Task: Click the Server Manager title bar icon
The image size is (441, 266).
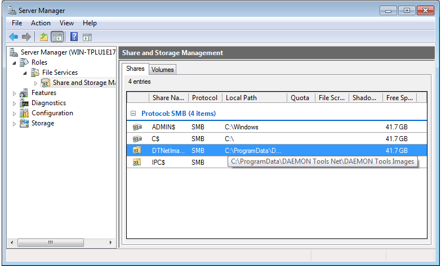Action: pyautogui.click(x=12, y=10)
